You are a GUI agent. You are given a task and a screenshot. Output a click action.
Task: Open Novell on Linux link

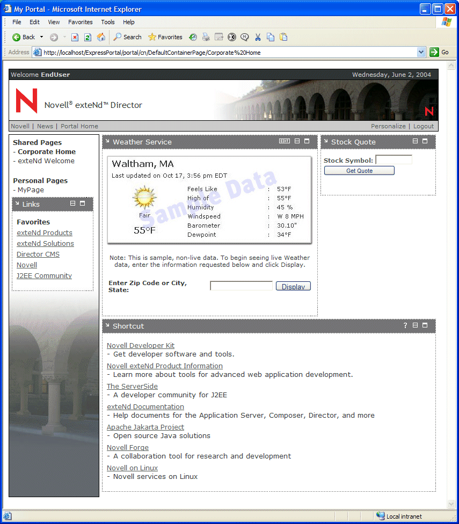point(132,468)
